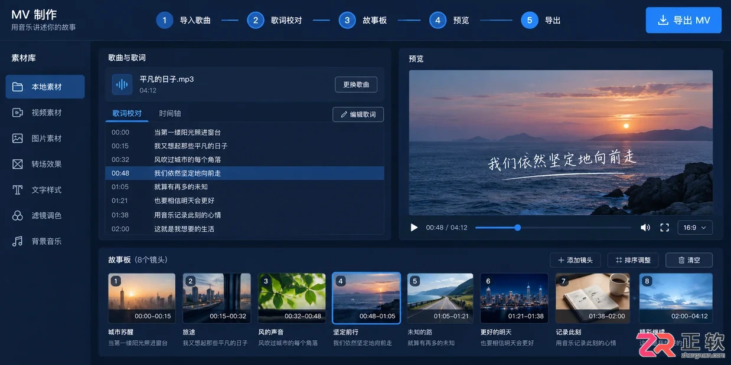Click the 更换歌曲 button
This screenshot has width=731, height=365.
click(356, 84)
